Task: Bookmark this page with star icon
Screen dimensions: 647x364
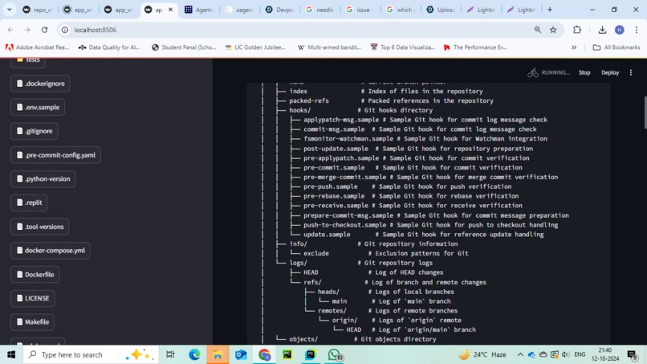Action: (x=553, y=30)
